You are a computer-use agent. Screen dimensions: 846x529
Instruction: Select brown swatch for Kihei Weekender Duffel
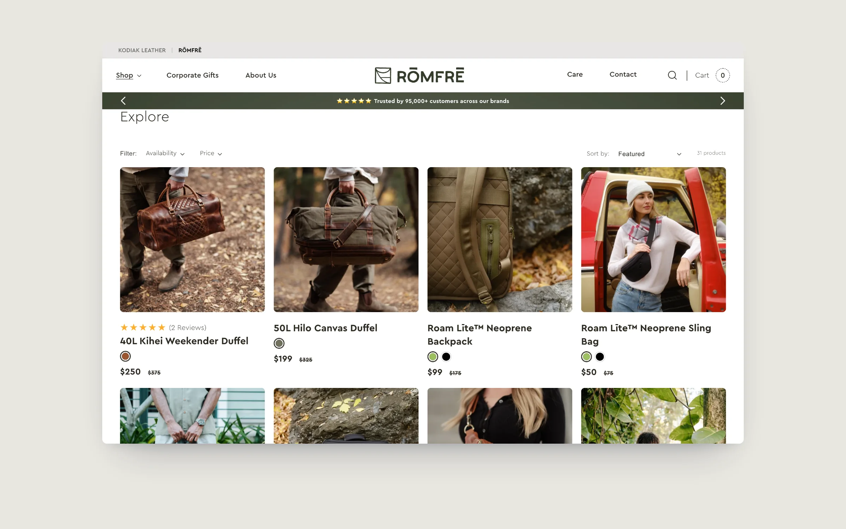[125, 356]
